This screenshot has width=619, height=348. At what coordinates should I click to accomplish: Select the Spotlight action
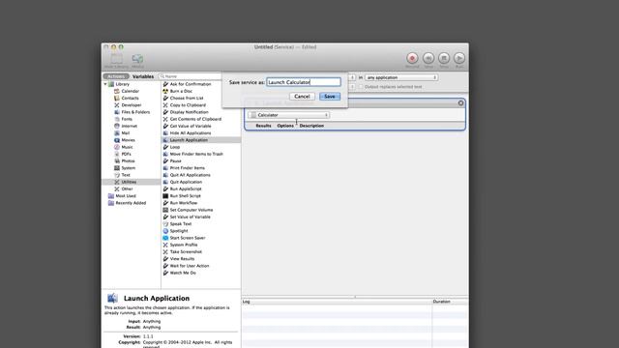click(x=179, y=231)
